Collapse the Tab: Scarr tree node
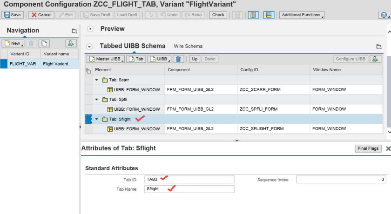Screen dimensions: 391x214 pos(97,80)
